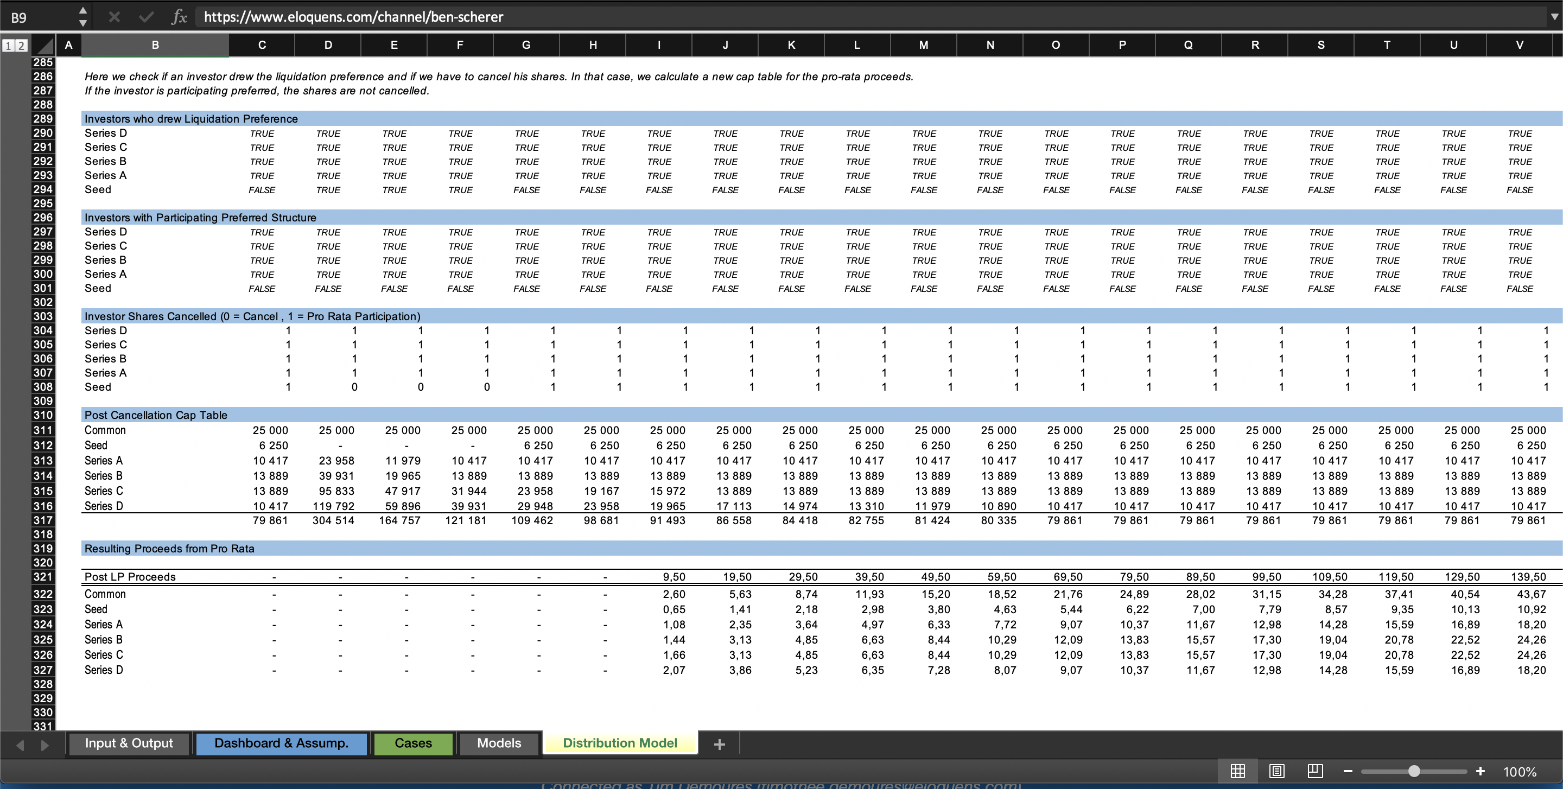This screenshot has width=1563, height=789.
Task: Click the 164 757 total cell
Action: click(399, 520)
